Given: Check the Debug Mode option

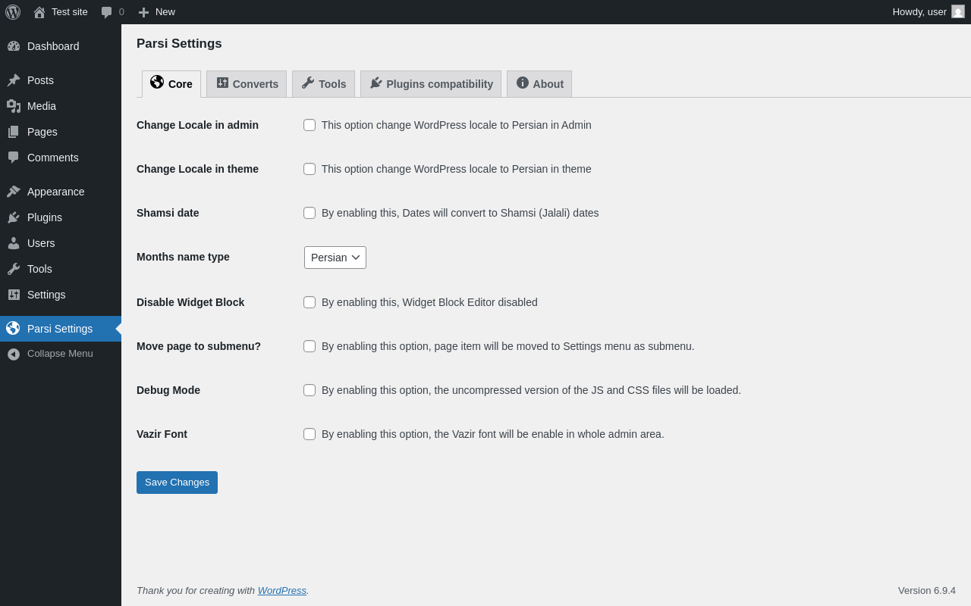Looking at the screenshot, I should [x=310, y=390].
